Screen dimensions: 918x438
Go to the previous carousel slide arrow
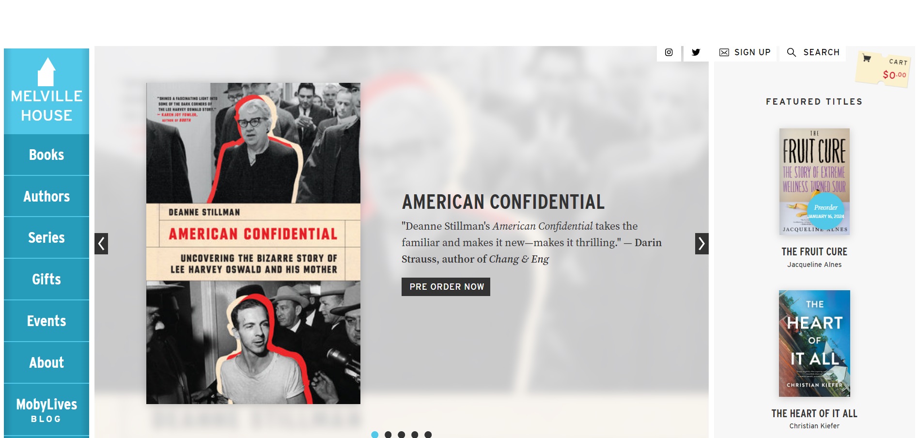101,244
